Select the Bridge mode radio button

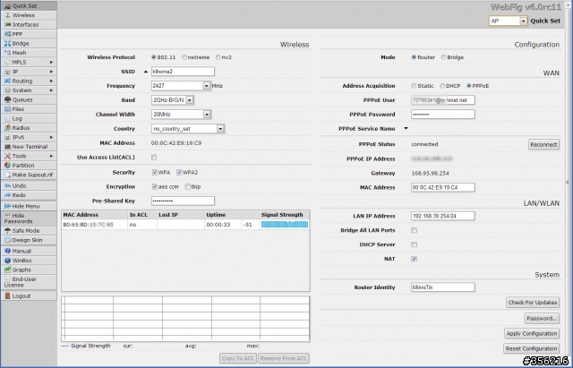point(441,57)
